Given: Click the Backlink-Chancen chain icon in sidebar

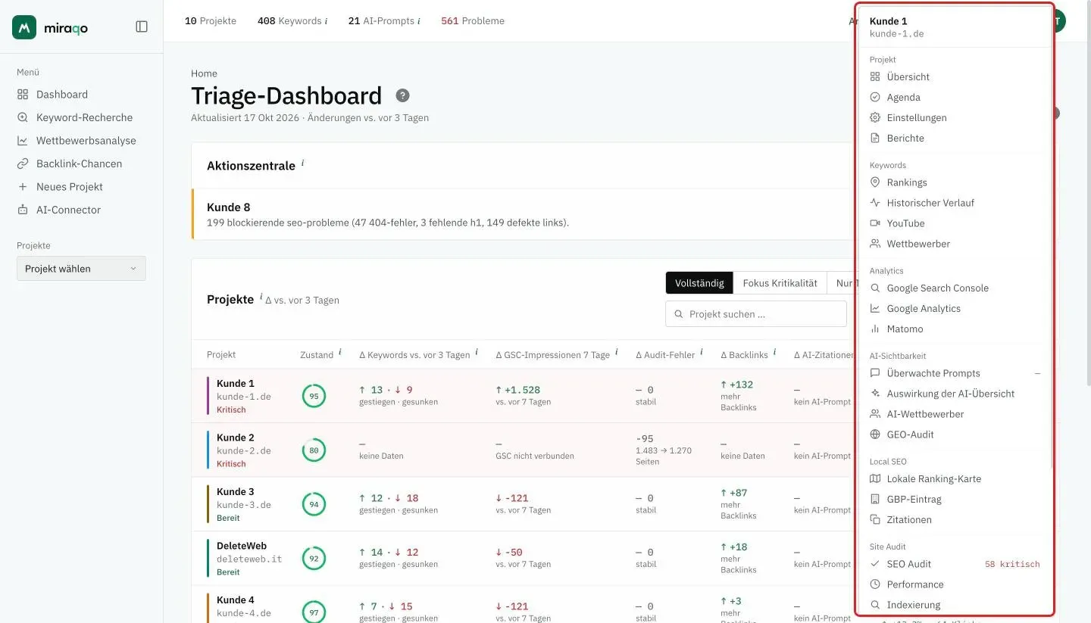Looking at the screenshot, I should 22,164.
